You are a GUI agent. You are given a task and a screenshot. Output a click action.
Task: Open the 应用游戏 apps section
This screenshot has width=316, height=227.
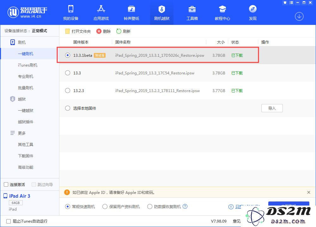(101, 13)
